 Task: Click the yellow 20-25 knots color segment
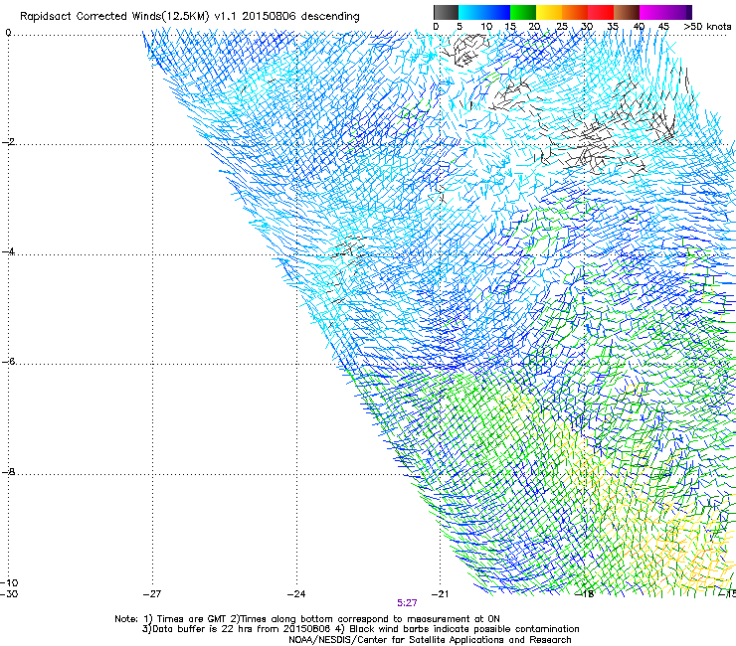click(x=549, y=12)
